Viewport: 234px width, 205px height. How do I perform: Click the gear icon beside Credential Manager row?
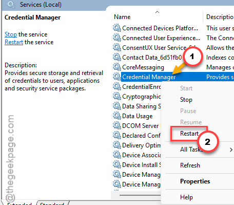pyautogui.click(x=117, y=77)
